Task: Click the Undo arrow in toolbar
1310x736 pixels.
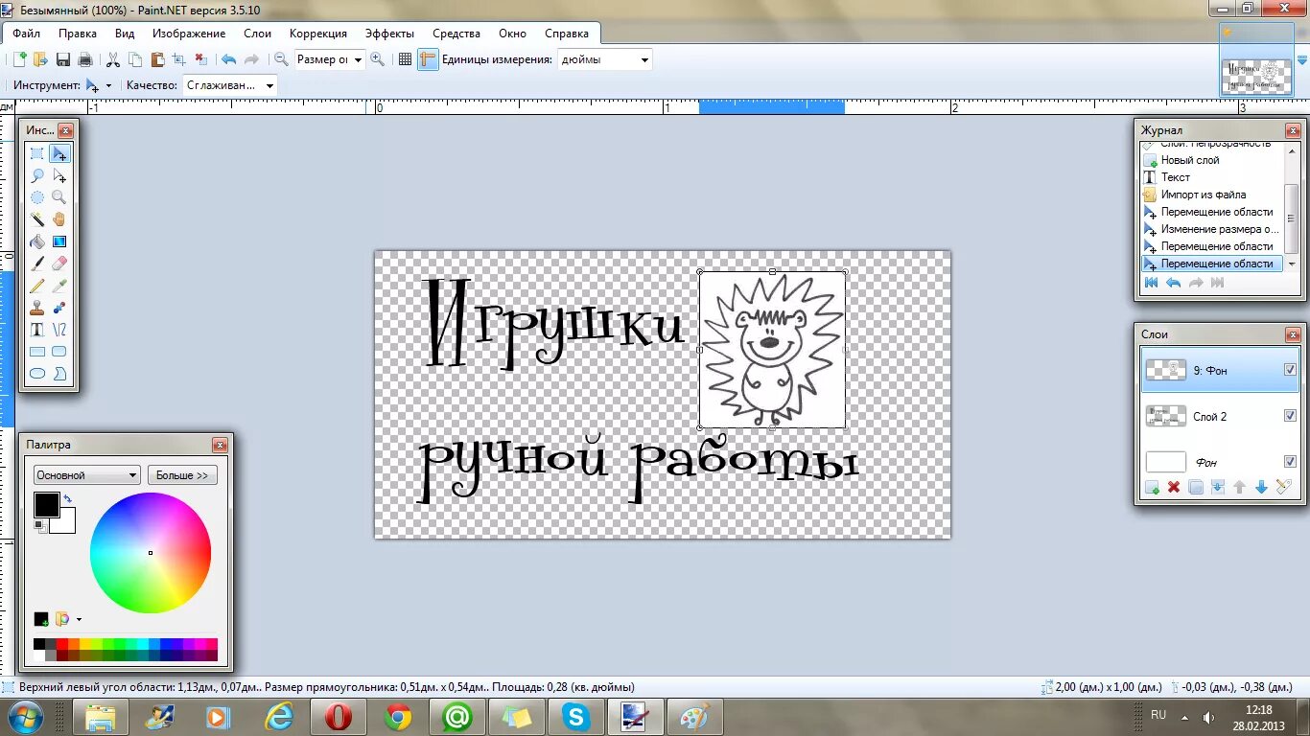Action: tap(228, 59)
